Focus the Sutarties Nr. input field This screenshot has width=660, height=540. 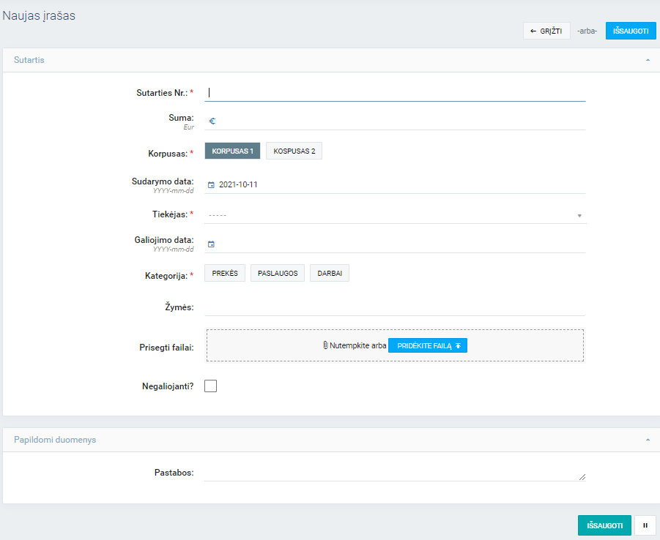coord(396,93)
